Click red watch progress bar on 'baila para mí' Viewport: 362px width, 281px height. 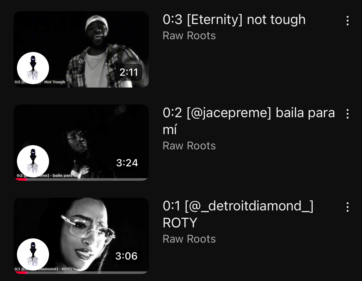click(x=21, y=179)
